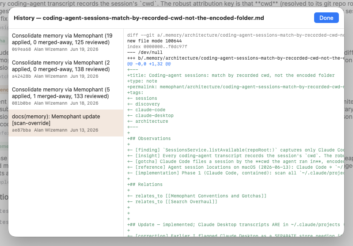Click the '+- claude-desktop' tag line
Screen dimensions: 353x246
pos(150,115)
